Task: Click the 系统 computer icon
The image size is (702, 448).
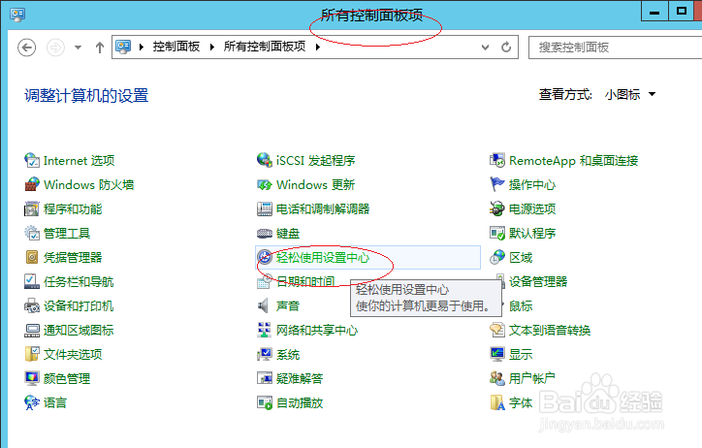Action: (265, 354)
